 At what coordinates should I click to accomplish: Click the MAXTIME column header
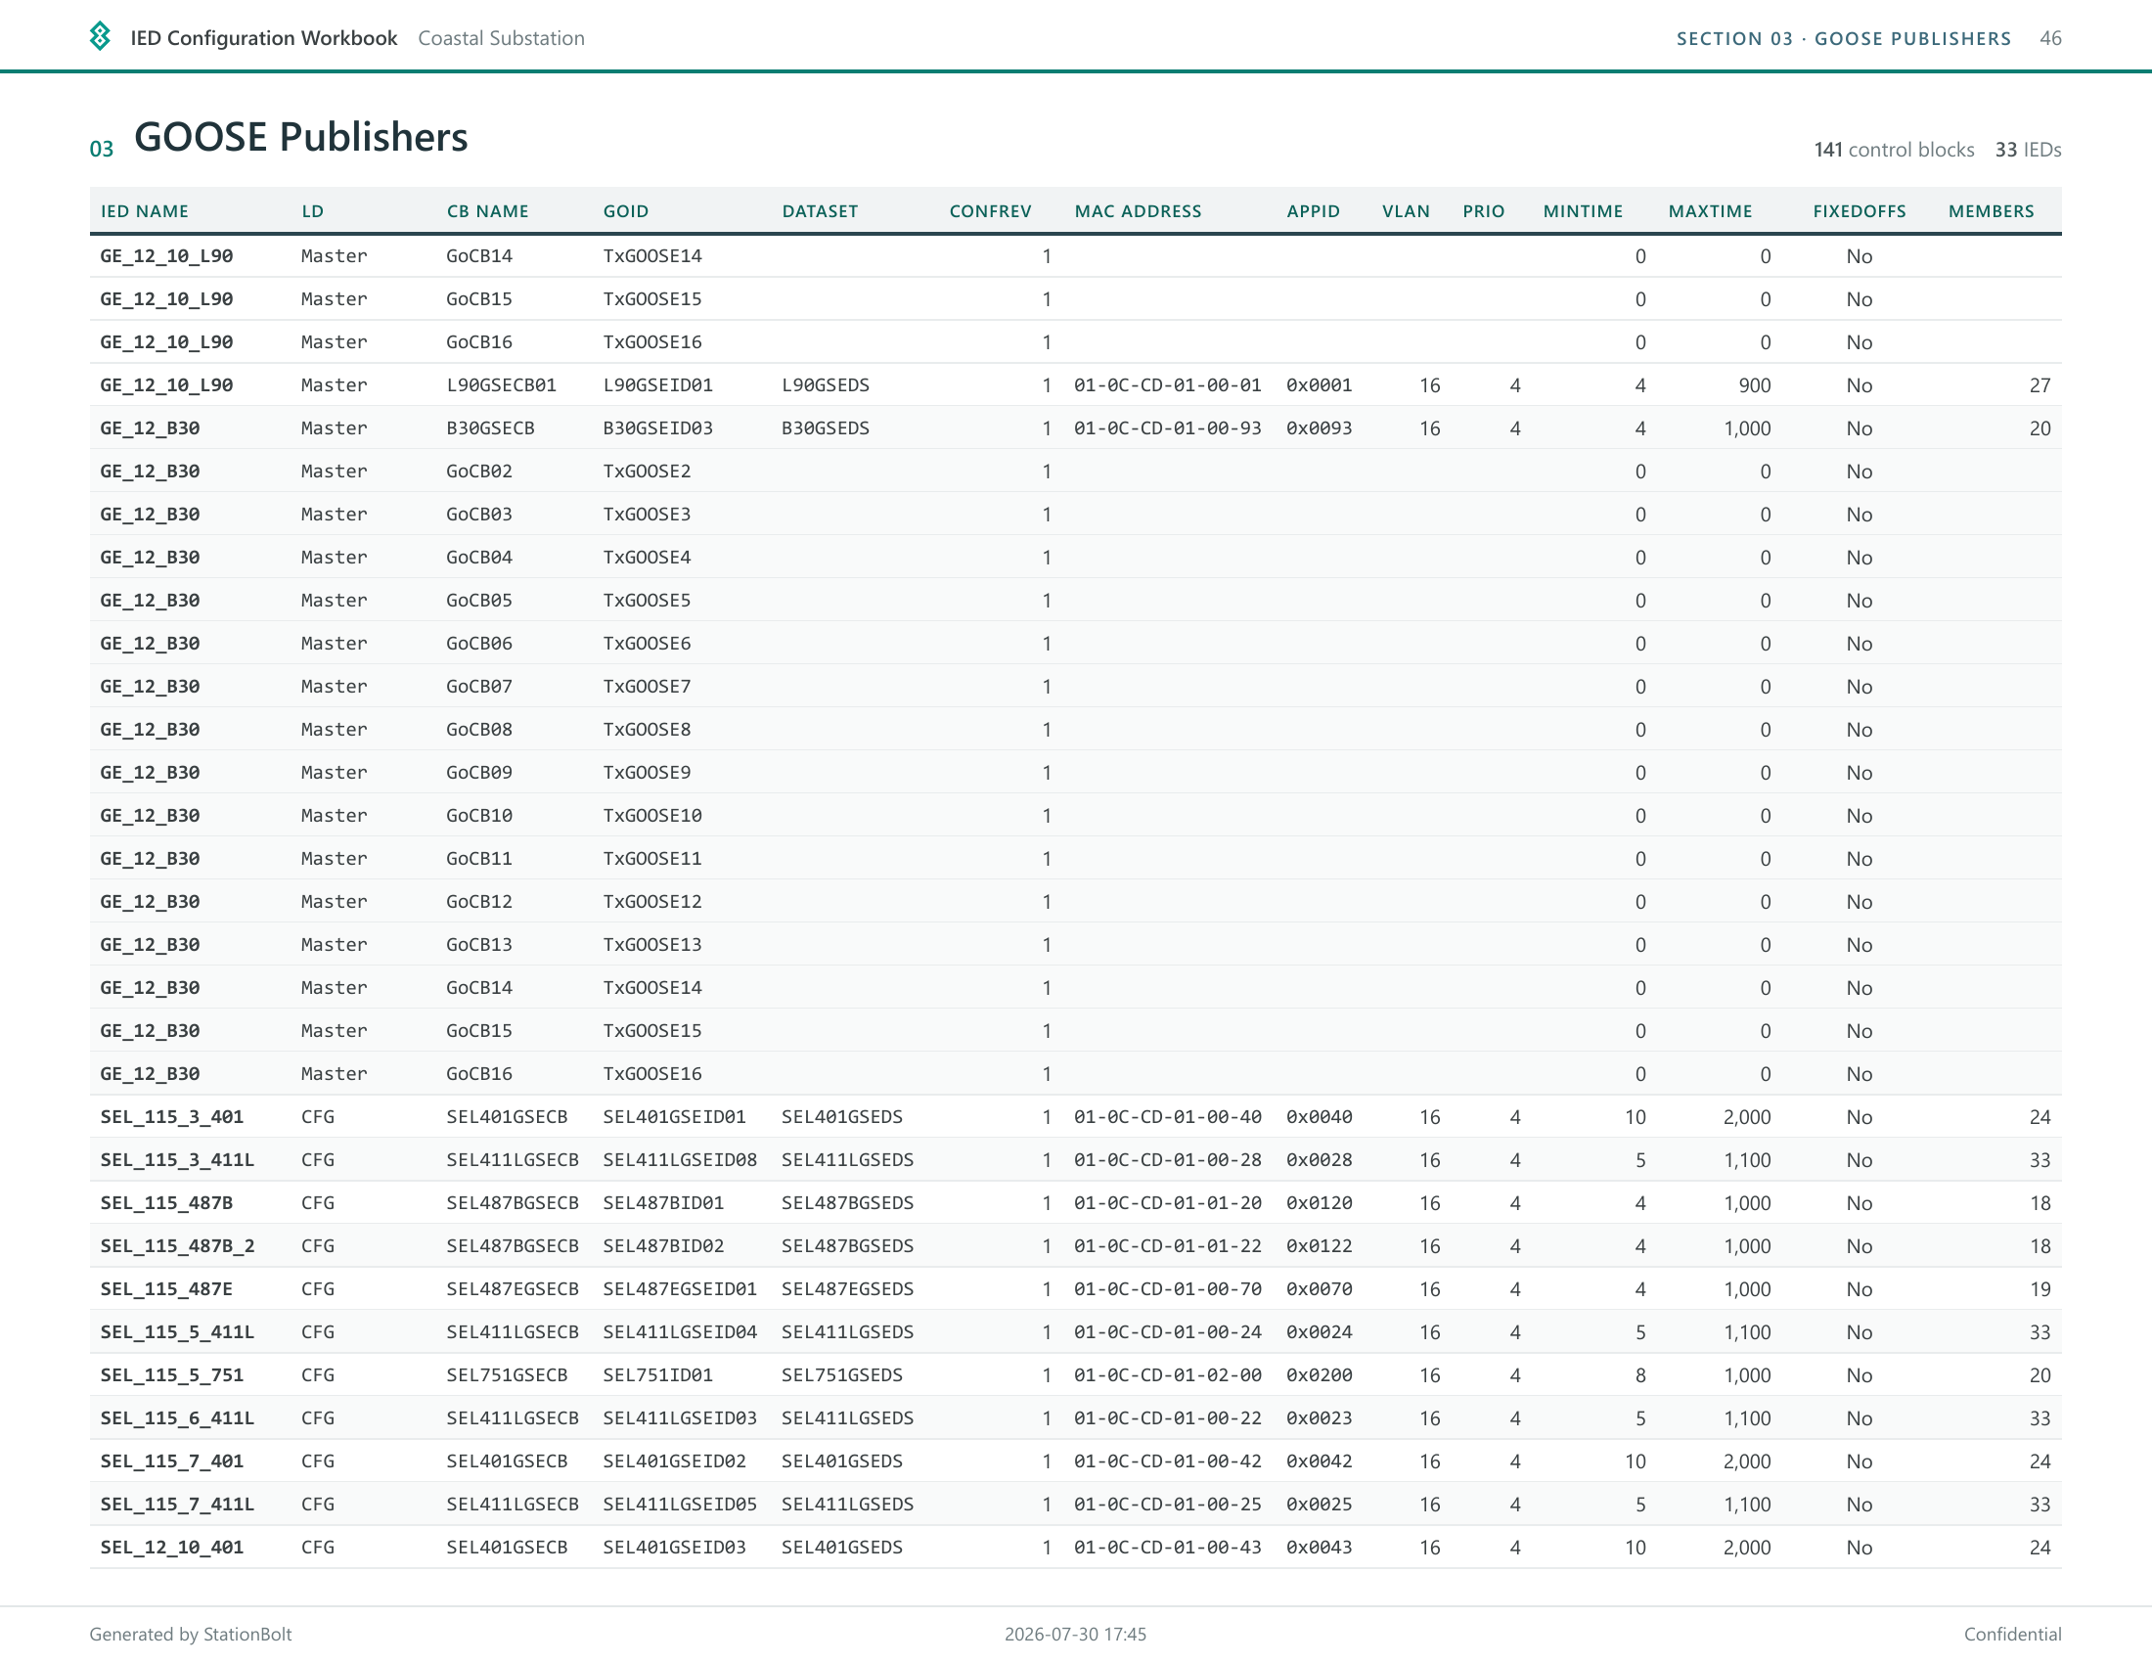pos(1711,211)
